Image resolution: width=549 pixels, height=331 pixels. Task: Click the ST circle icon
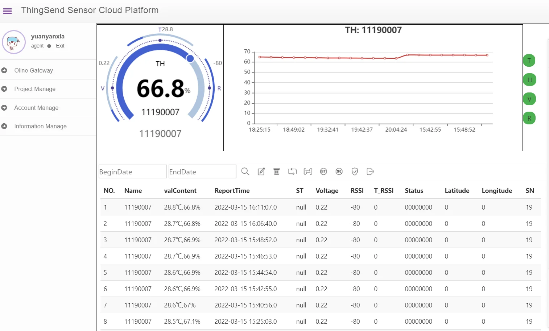tap(323, 171)
